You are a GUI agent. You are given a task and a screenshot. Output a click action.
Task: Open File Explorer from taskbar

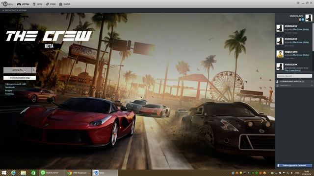click(23, 173)
